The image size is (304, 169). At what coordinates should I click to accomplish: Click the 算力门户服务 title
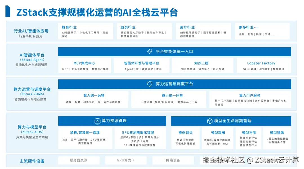[250, 95]
